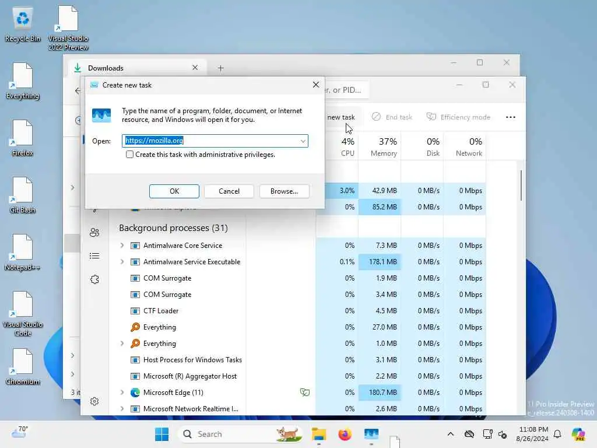Click End task in Task Manager toolbar

pyautogui.click(x=392, y=117)
